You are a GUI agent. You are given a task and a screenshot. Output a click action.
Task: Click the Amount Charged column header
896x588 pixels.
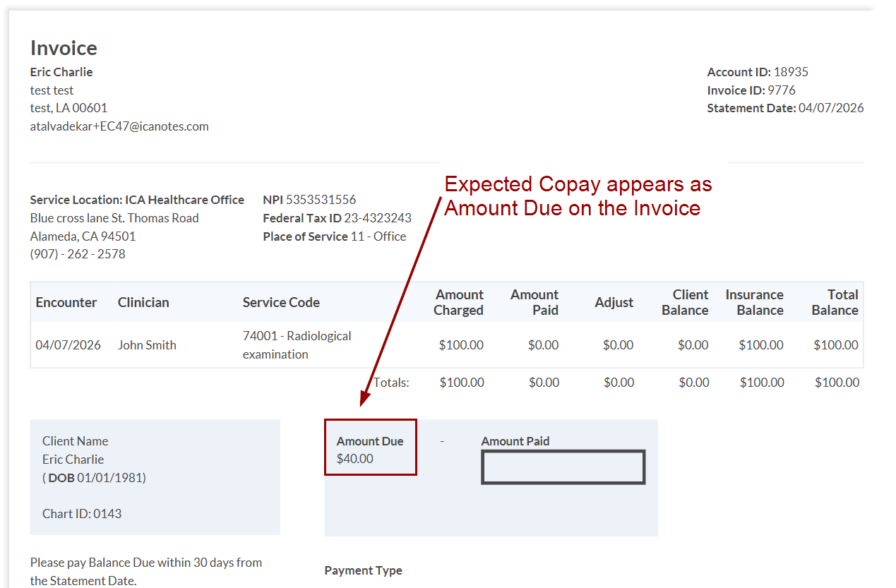click(459, 302)
